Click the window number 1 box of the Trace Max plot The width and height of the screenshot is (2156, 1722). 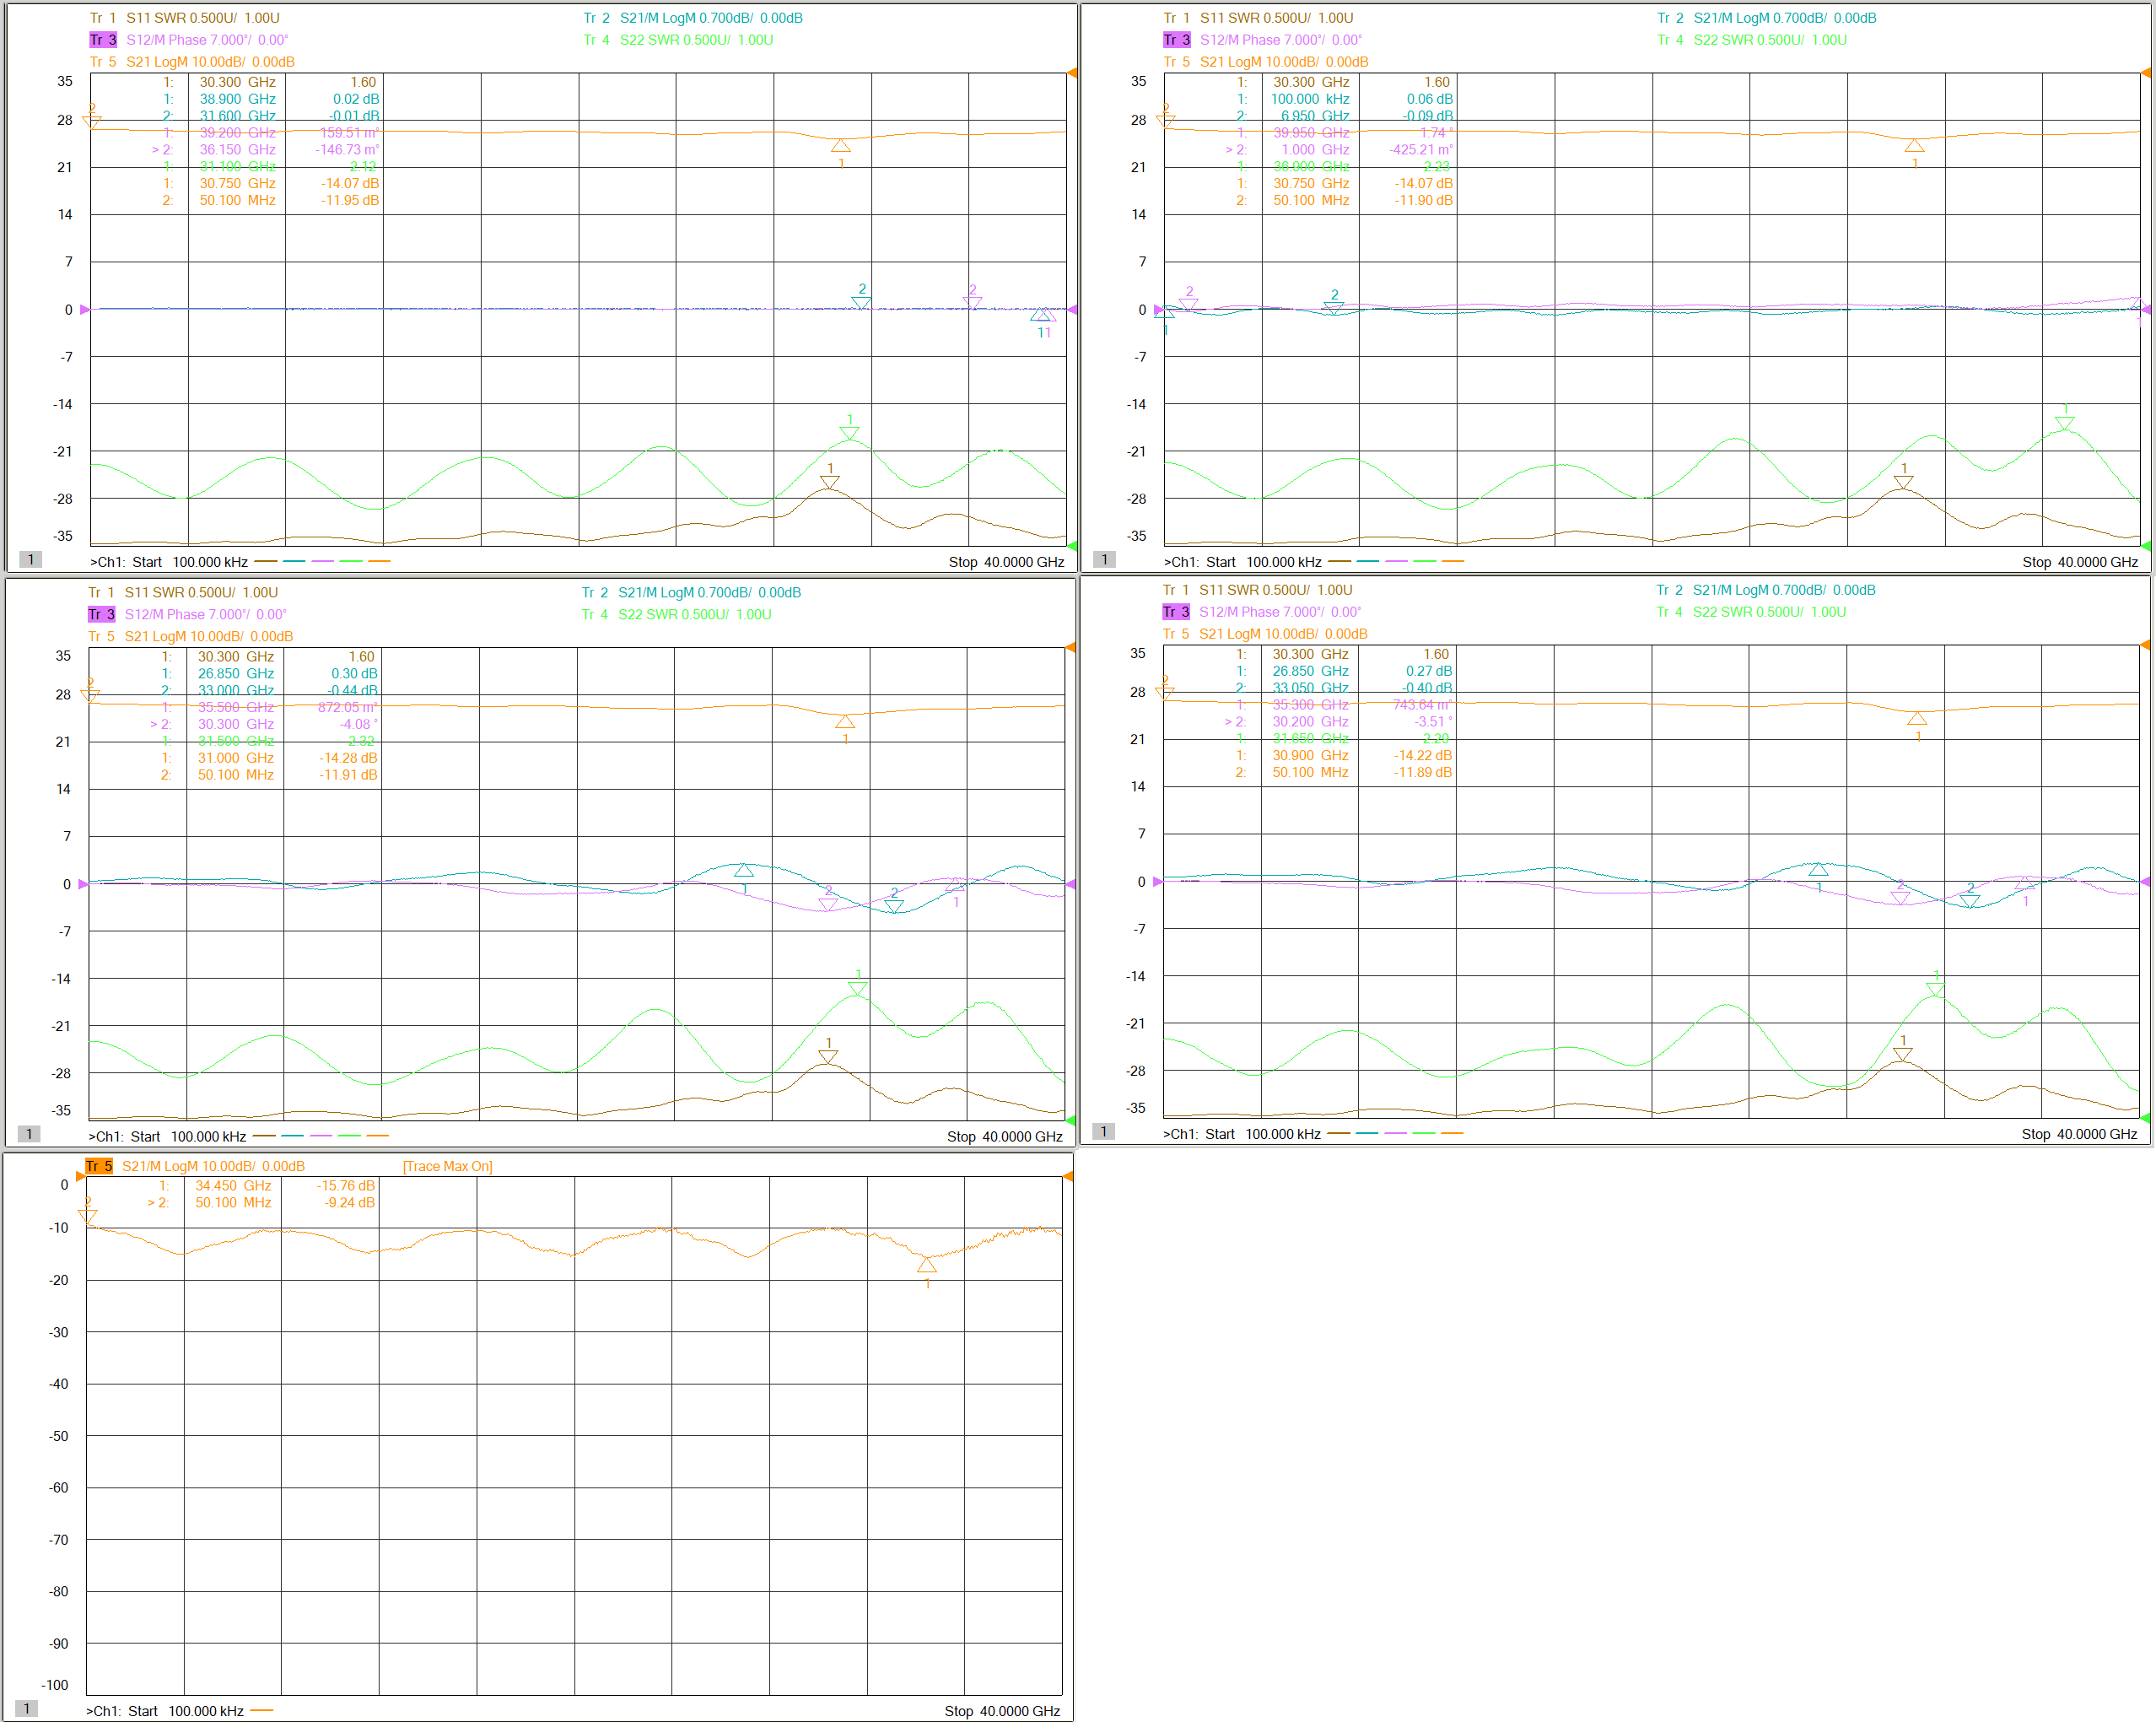coord(27,1709)
